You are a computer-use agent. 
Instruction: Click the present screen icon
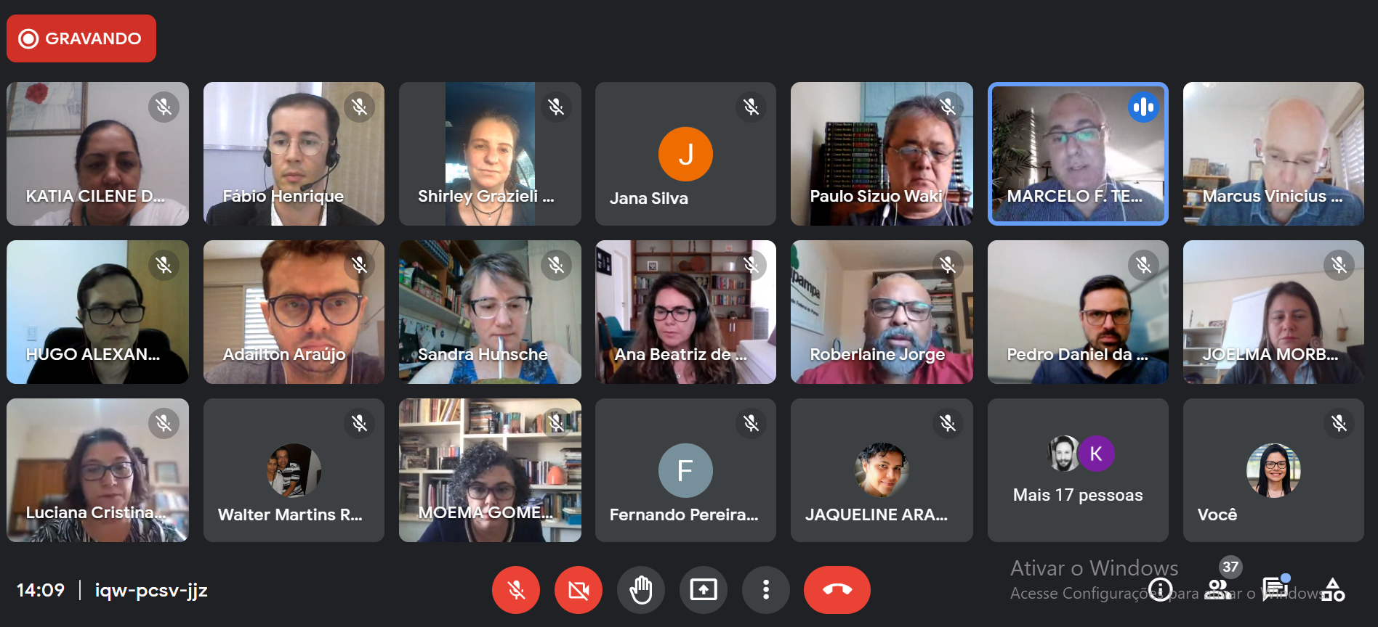(x=704, y=590)
